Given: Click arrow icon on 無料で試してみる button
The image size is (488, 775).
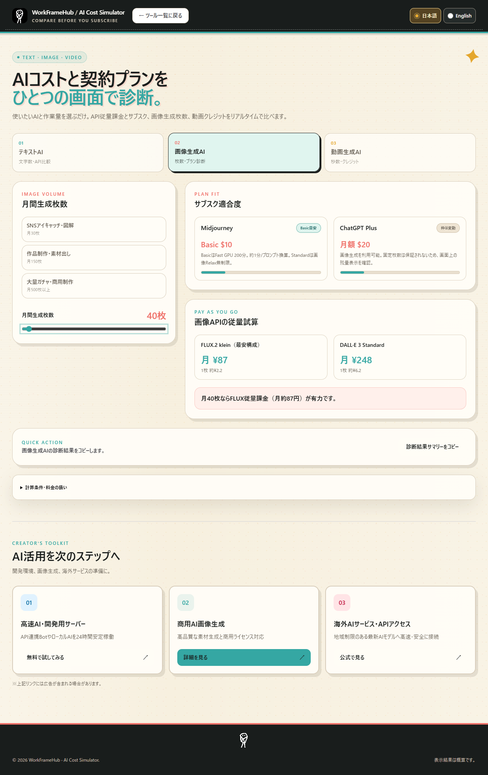Looking at the screenshot, I should point(145,657).
